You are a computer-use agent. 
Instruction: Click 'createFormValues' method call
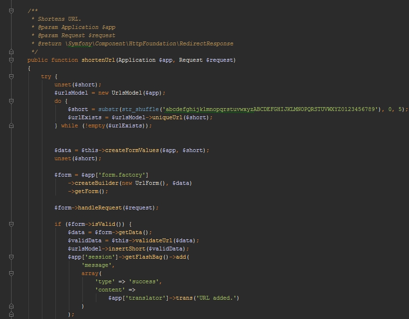(x=132, y=151)
